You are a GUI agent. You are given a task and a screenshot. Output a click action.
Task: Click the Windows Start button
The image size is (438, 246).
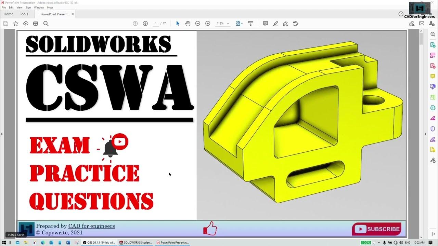pyautogui.click(x=4, y=243)
